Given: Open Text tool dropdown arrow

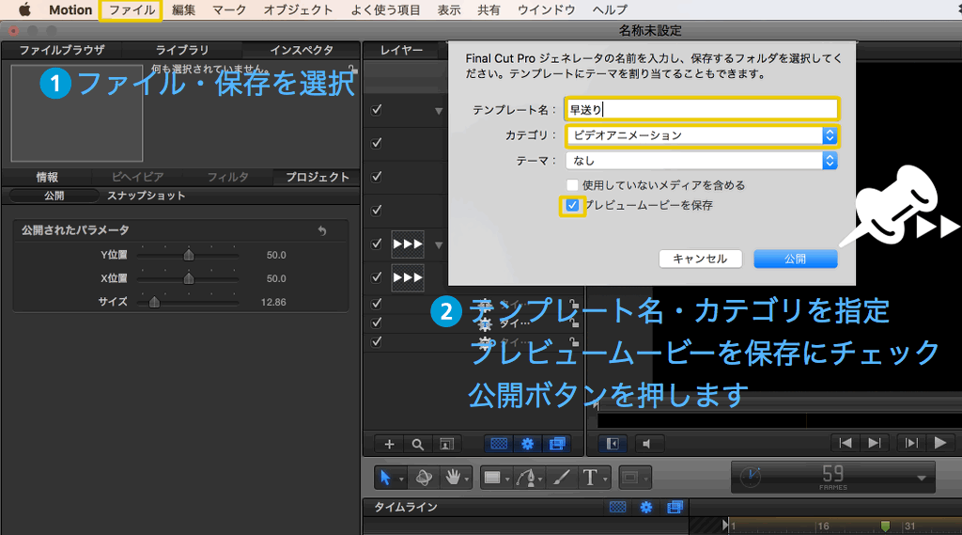Looking at the screenshot, I should coord(605,480).
